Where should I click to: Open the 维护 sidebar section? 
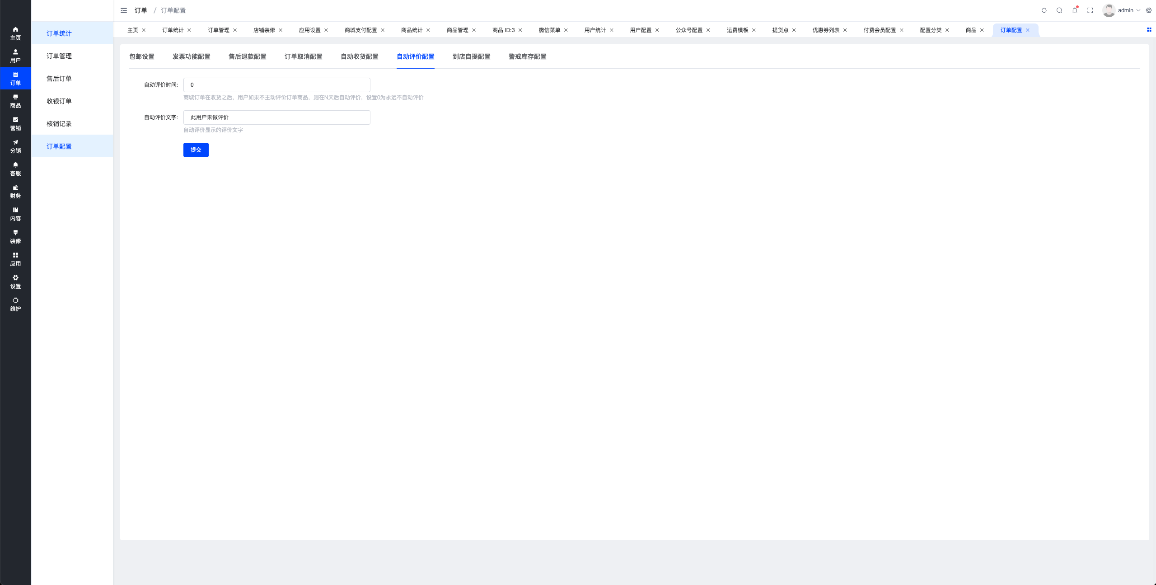click(x=15, y=304)
